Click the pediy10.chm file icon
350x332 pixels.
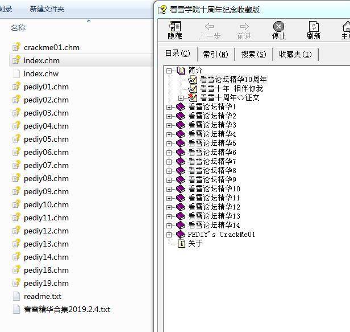(16, 204)
